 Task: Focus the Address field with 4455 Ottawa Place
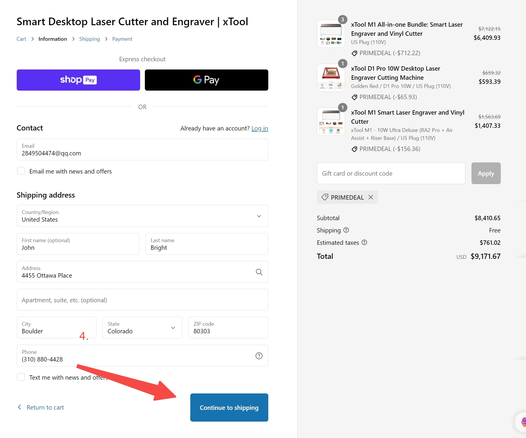tap(142, 272)
